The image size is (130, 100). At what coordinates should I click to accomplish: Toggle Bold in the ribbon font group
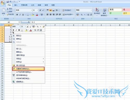point(17,15)
